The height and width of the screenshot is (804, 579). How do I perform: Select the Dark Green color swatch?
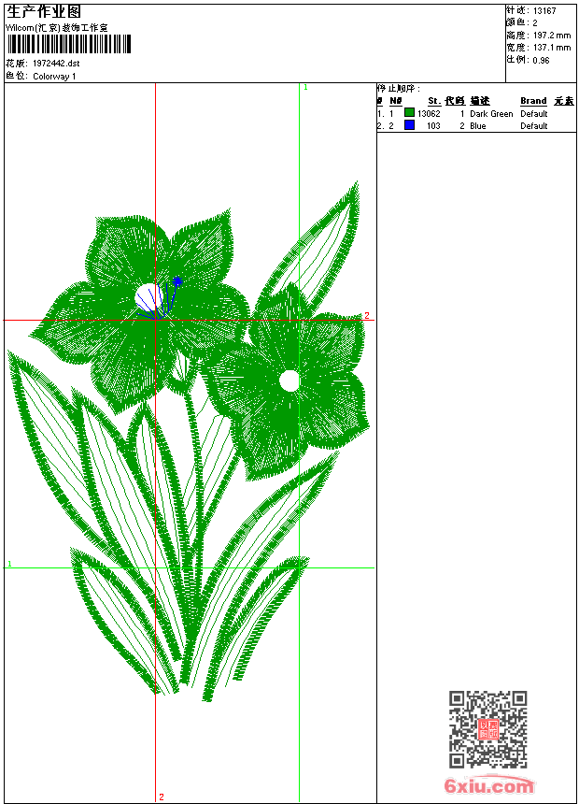pos(409,113)
